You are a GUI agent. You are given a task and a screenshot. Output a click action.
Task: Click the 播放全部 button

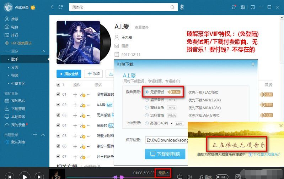click(x=69, y=74)
